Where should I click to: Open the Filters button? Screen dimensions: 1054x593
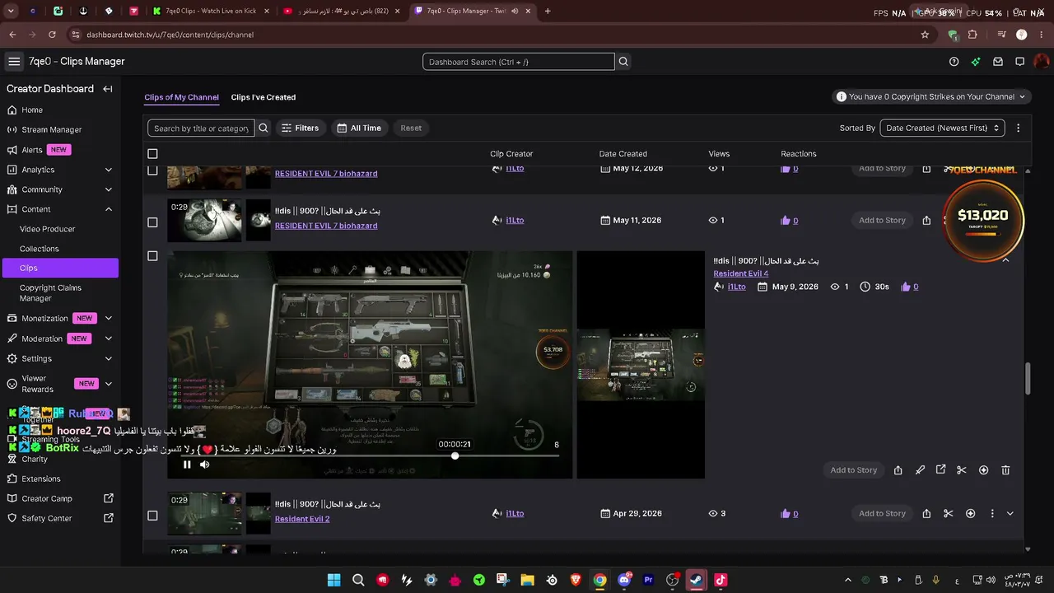click(x=300, y=128)
